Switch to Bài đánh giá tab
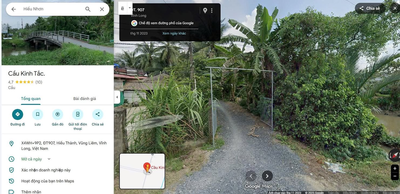The image size is (400, 194). pyautogui.click(x=84, y=99)
